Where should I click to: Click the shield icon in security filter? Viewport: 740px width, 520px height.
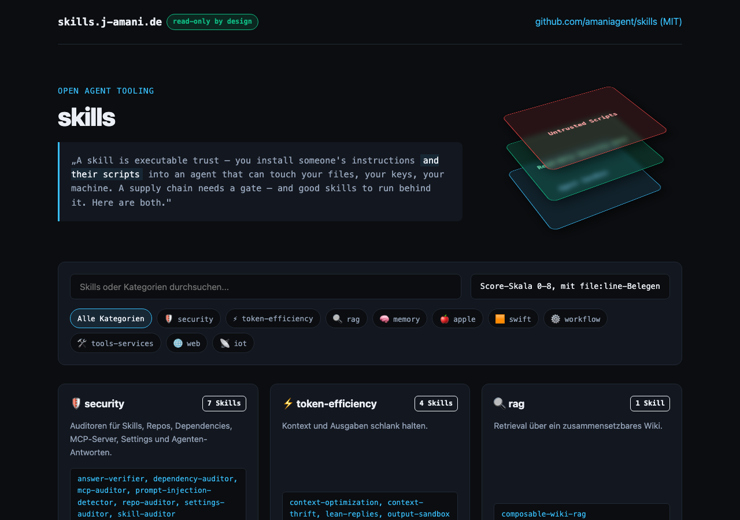[169, 319]
